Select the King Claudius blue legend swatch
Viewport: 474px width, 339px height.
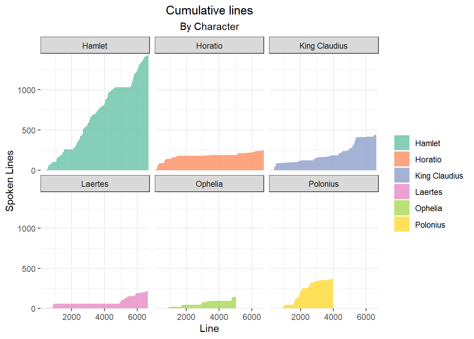pyautogui.click(x=402, y=175)
